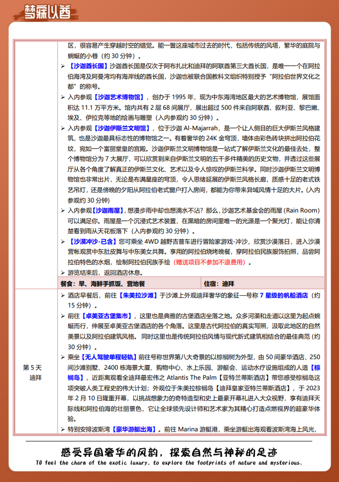The image size is (339, 482).
Task: Click the slogan 感受异国奢华的风韵，探索自然与神秘的足迹
Action: coord(169,452)
